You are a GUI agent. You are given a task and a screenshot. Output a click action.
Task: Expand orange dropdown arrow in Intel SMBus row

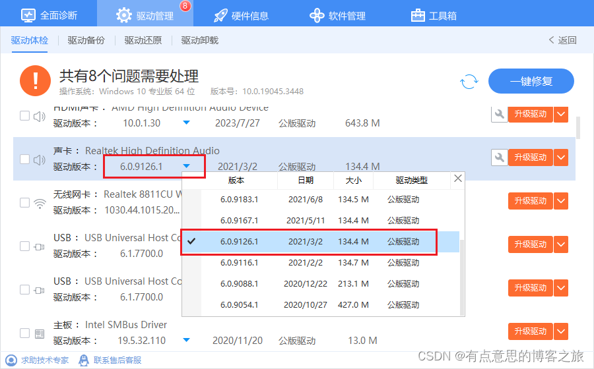(561, 331)
